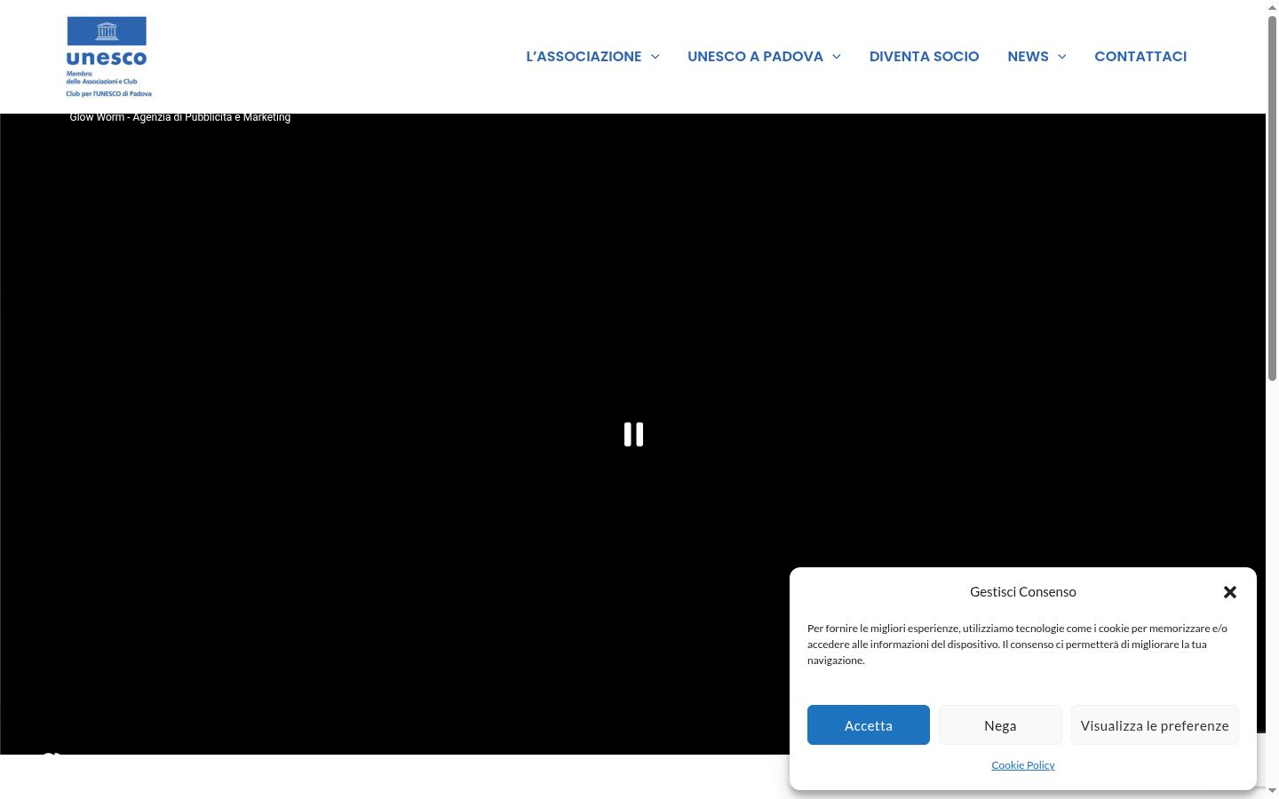Go to the DIVENTA SOCIO page

[x=924, y=57]
